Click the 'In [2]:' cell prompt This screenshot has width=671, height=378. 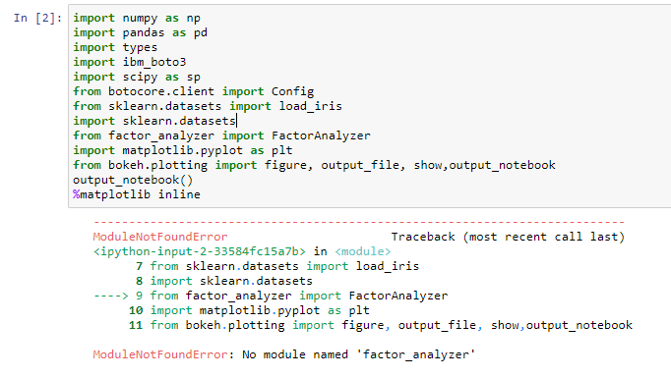[37, 18]
